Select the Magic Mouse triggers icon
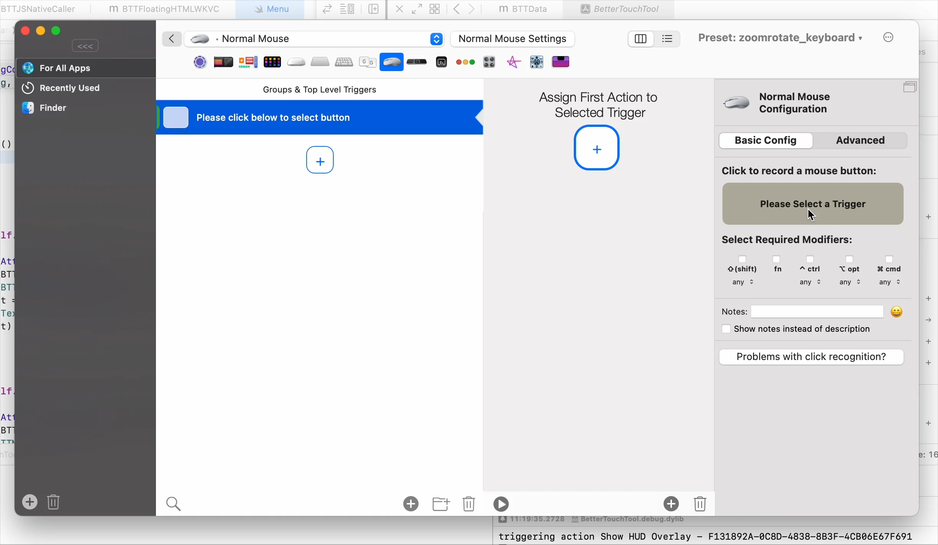The height and width of the screenshot is (545, 938). (297, 62)
